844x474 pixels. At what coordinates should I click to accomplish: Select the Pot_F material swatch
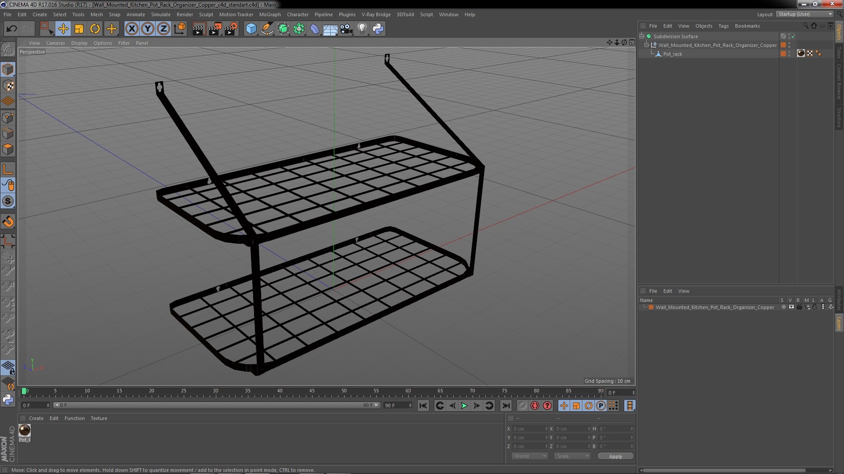pos(25,430)
